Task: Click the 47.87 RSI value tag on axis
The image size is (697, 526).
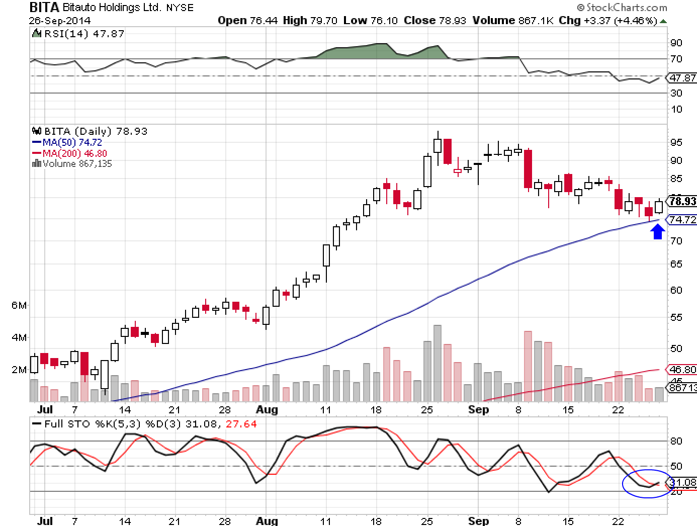Action: tap(683, 78)
